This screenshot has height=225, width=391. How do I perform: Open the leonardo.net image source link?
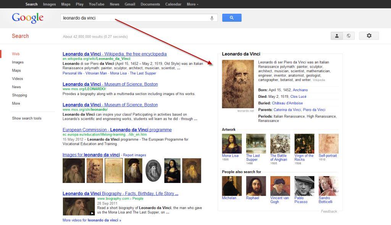click(x=246, y=111)
